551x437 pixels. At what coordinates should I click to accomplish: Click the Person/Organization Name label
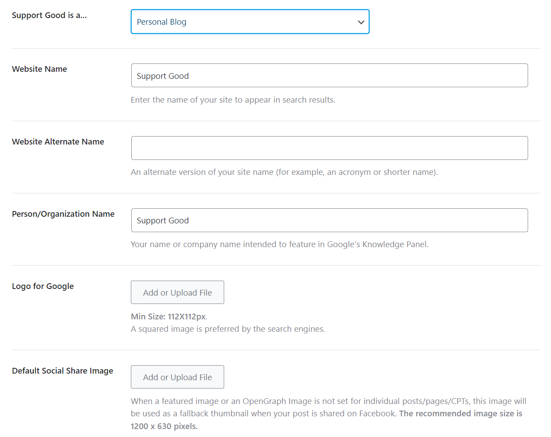[x=63, y=214]
